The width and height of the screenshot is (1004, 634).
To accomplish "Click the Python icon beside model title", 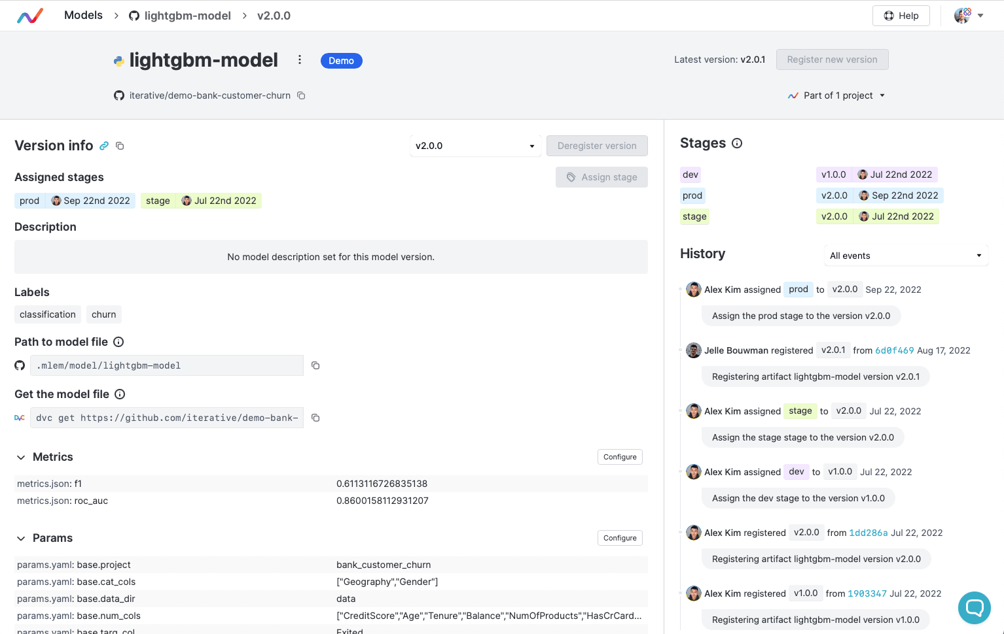I will tap(118, 61).
